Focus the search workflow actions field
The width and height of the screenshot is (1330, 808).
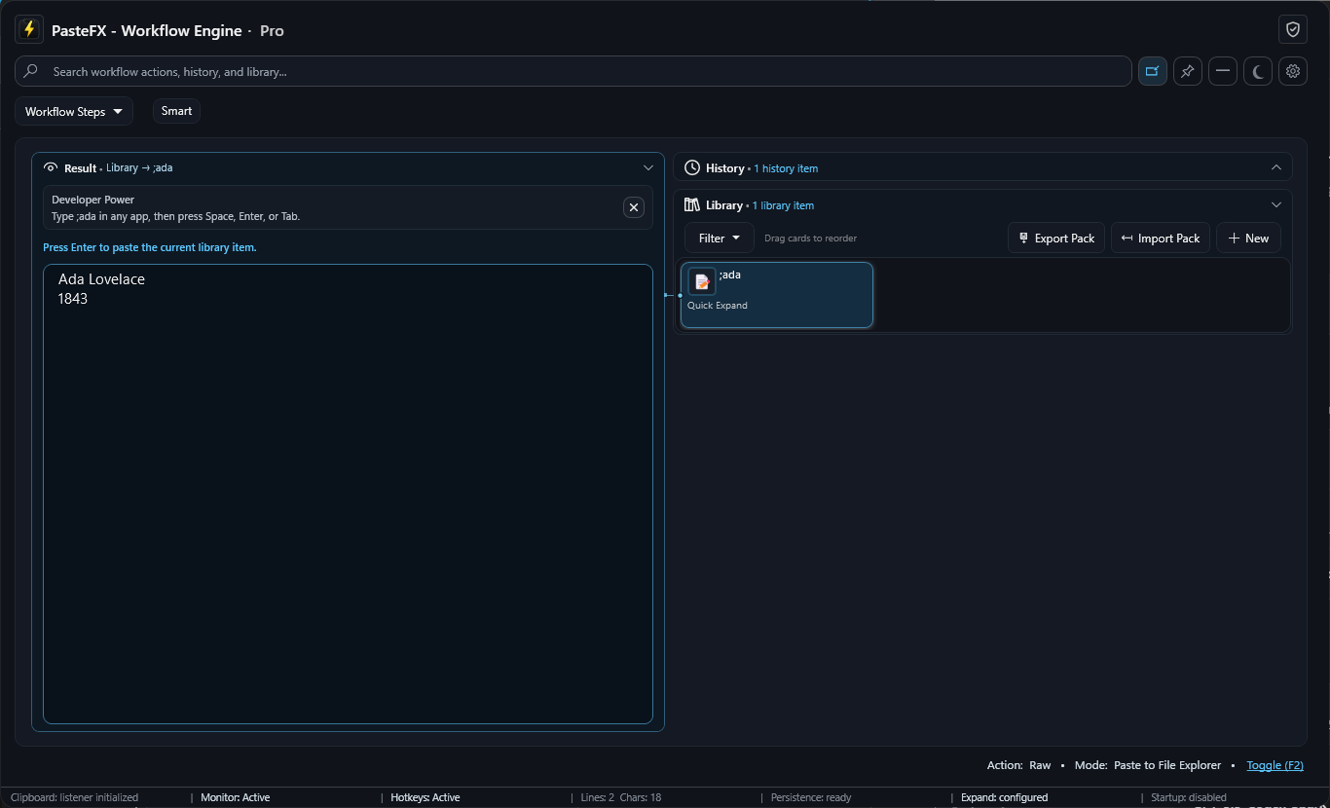573,71
